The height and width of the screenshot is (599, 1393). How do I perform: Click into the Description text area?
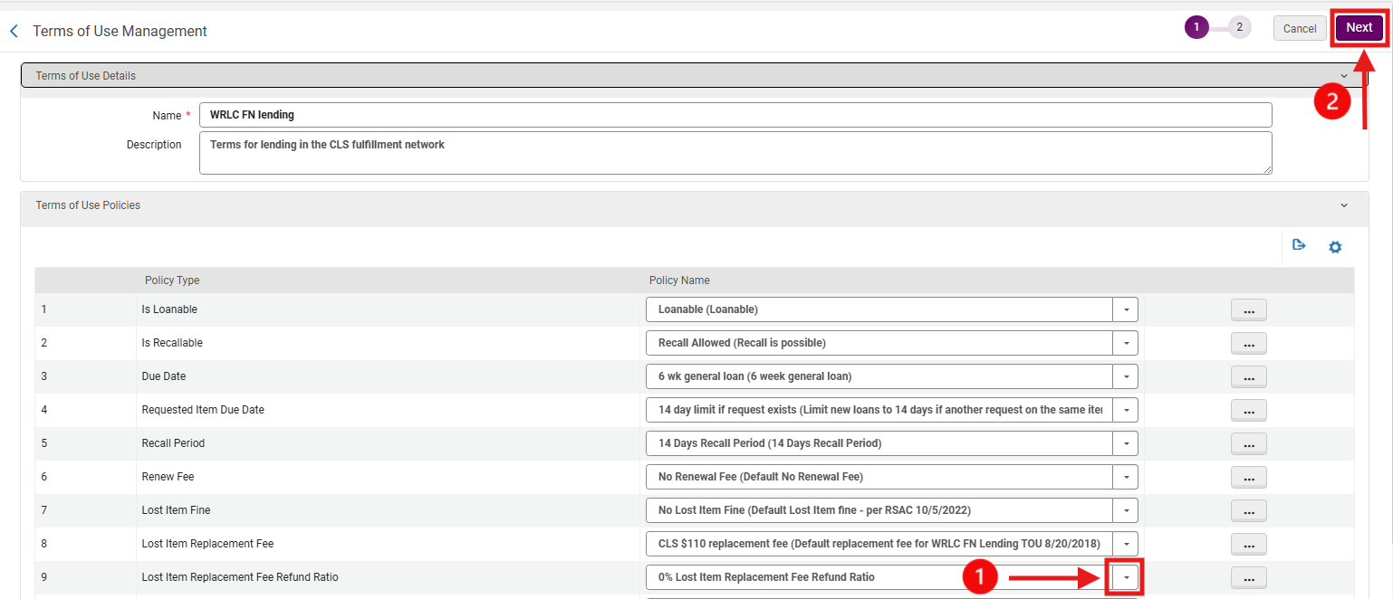point(735,153)
